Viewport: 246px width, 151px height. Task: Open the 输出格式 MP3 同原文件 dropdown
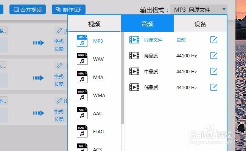[199, 10]
